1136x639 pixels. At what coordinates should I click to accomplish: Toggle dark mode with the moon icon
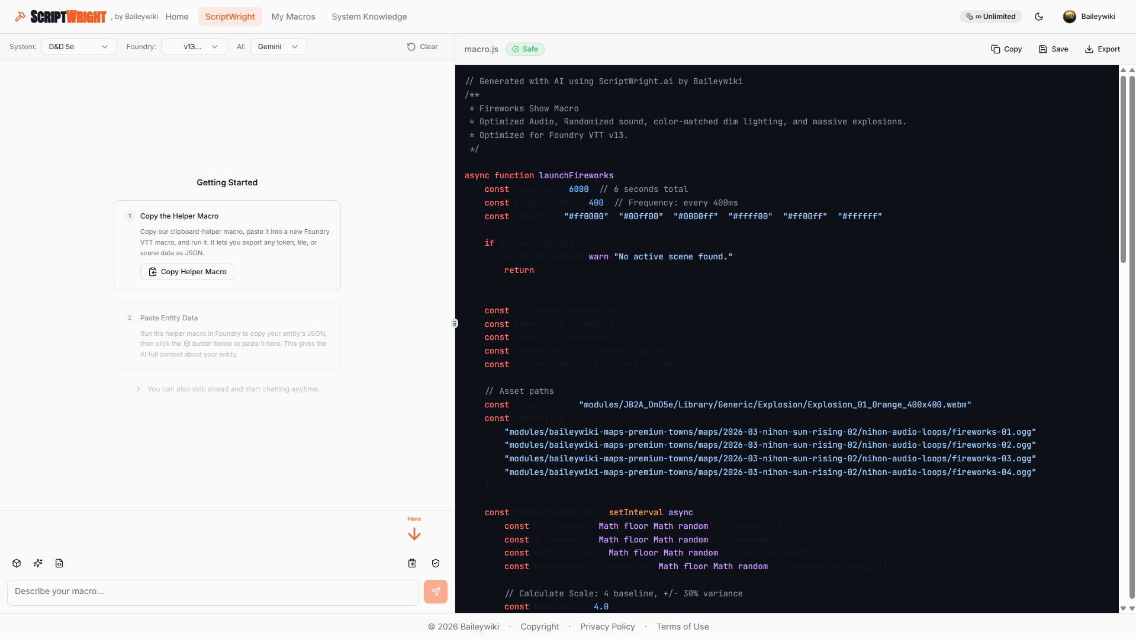[1039, 17]
